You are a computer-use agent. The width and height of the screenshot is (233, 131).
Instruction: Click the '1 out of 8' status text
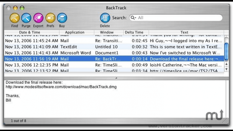(x=18, y=121)
